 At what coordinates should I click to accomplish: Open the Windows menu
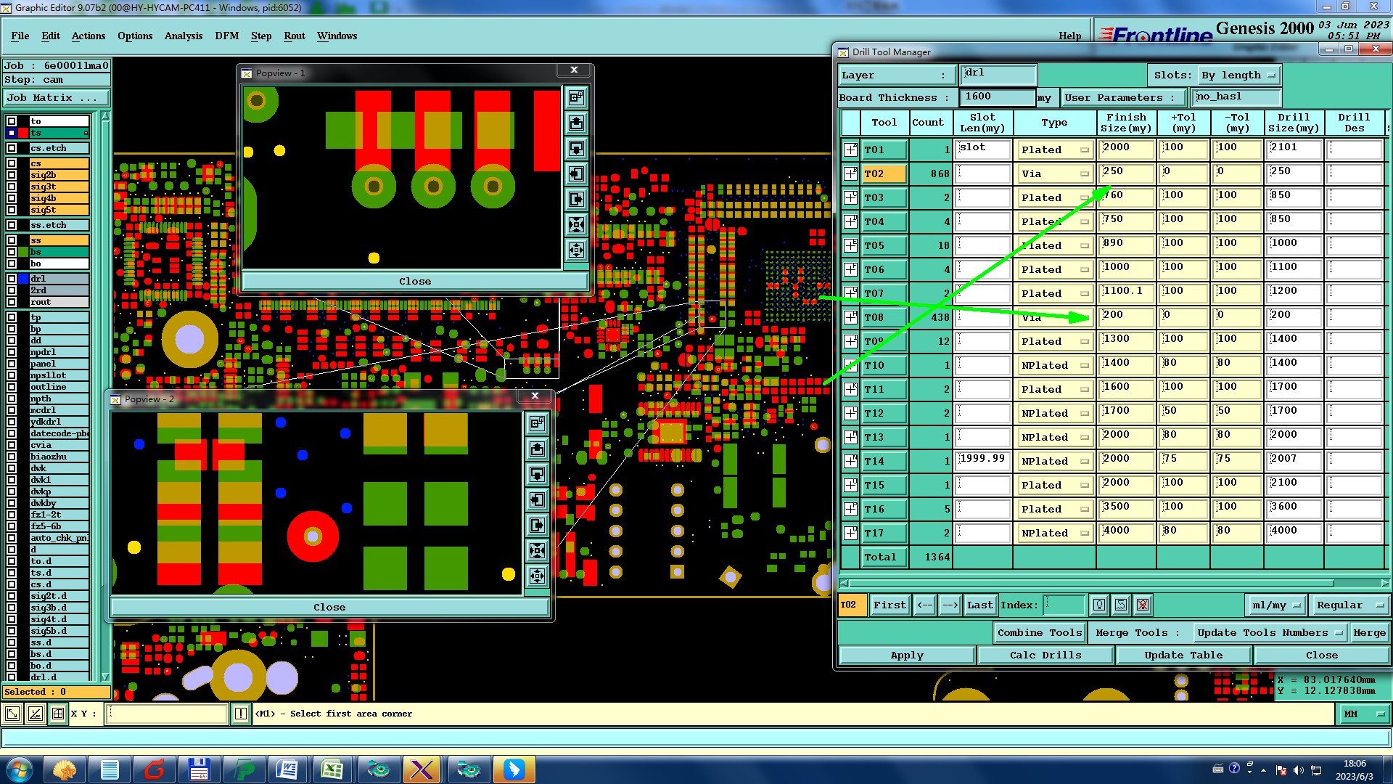(x=337, y=36)
